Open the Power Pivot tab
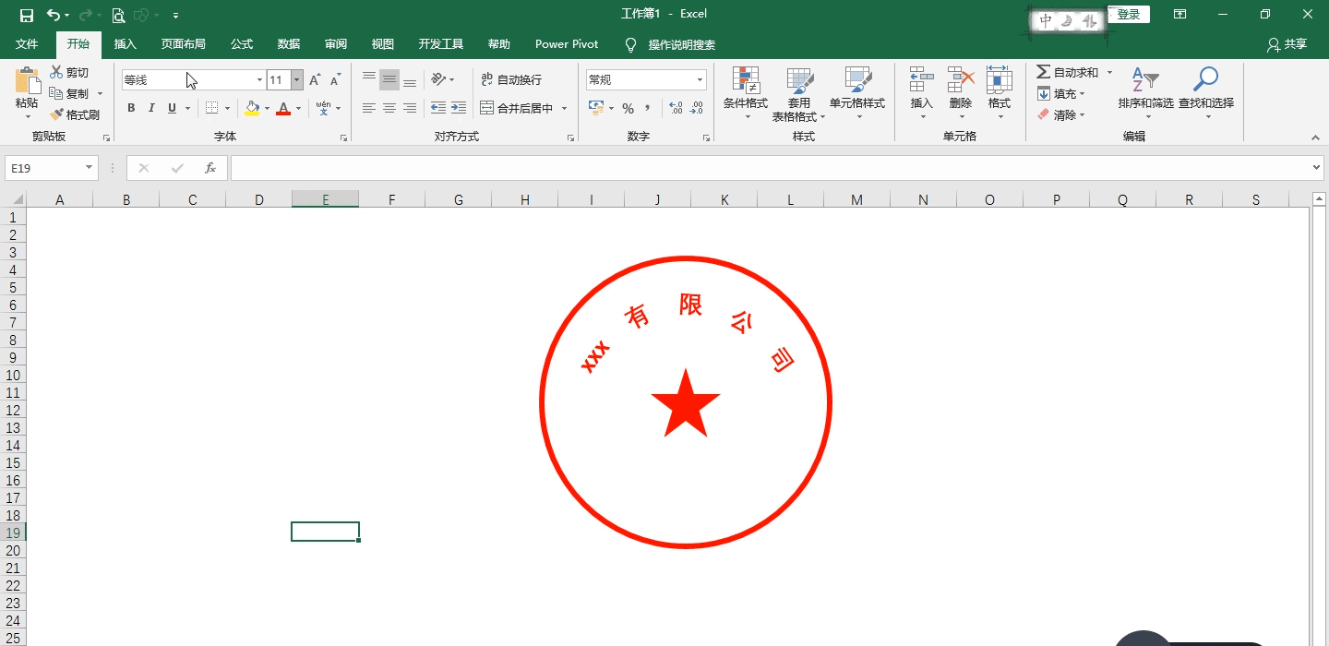The height and width of the screenshot is (646, 1329). [567, 44]
